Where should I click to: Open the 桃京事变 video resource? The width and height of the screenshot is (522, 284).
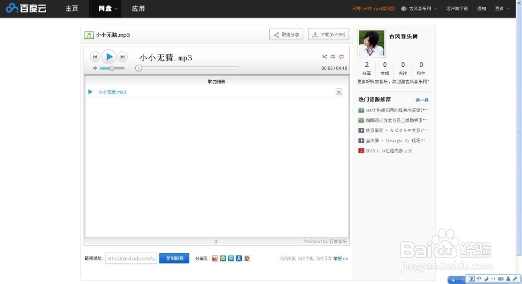pos(396,131)
